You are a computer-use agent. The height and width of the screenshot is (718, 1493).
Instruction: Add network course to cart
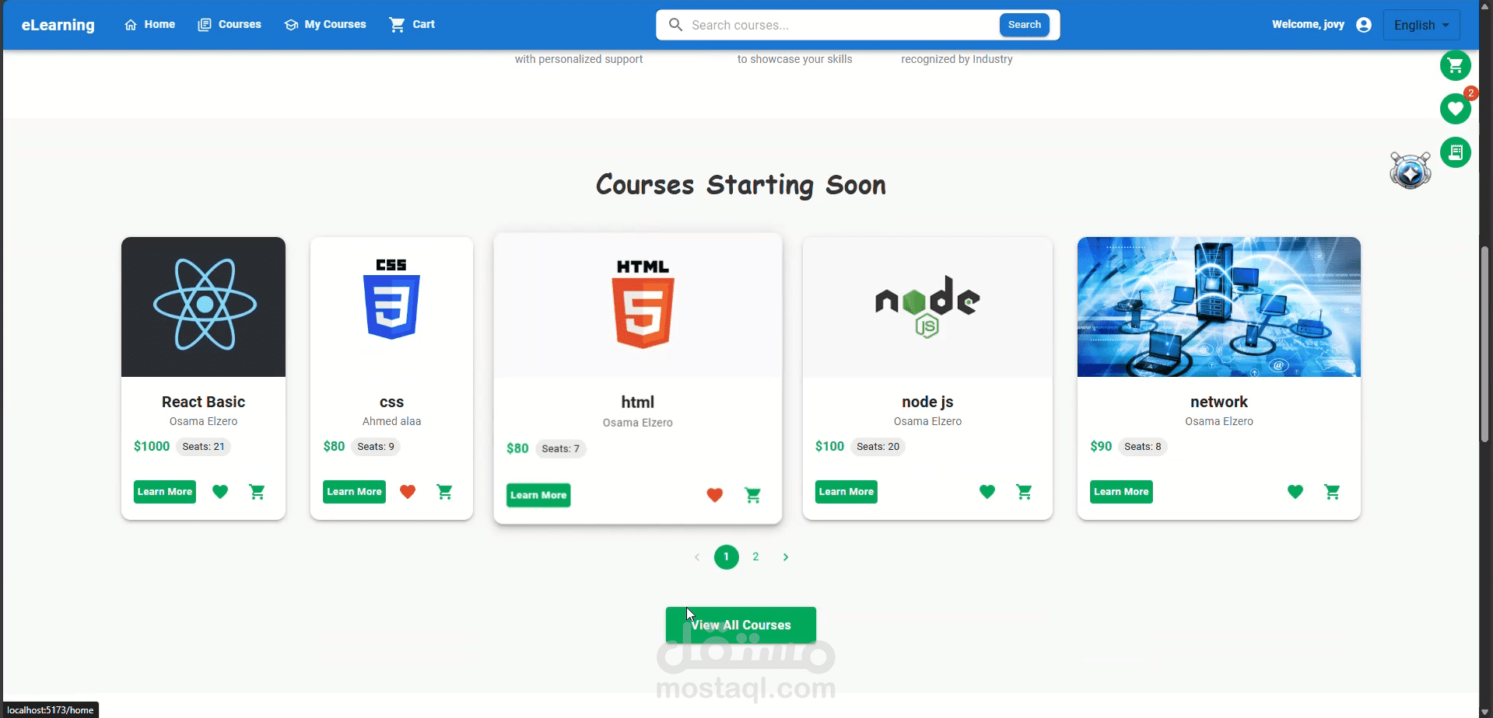pyautogui.click(x=1333, y=491)
